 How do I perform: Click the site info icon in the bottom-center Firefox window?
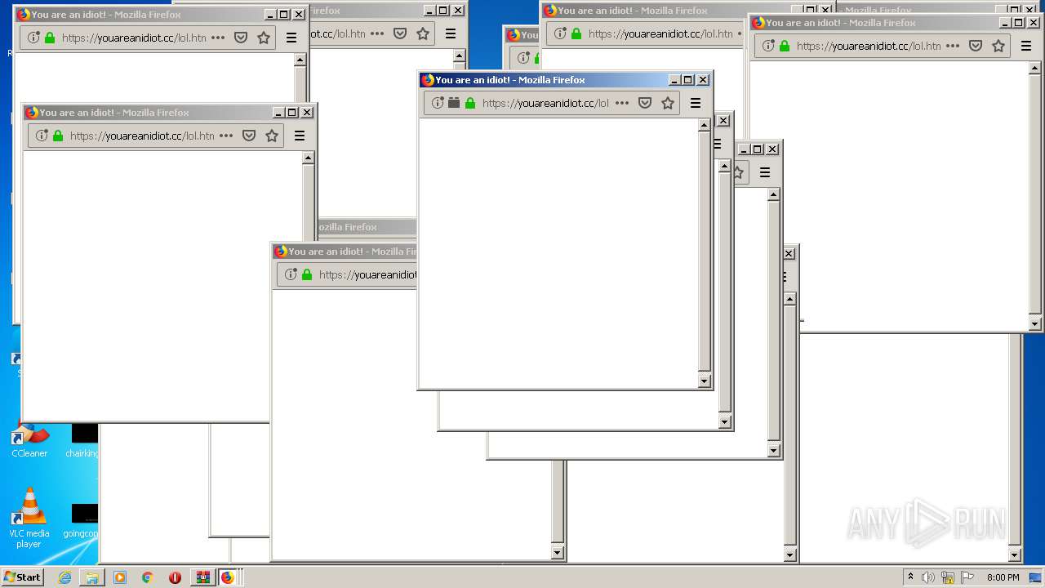click(x=291, y=274)
